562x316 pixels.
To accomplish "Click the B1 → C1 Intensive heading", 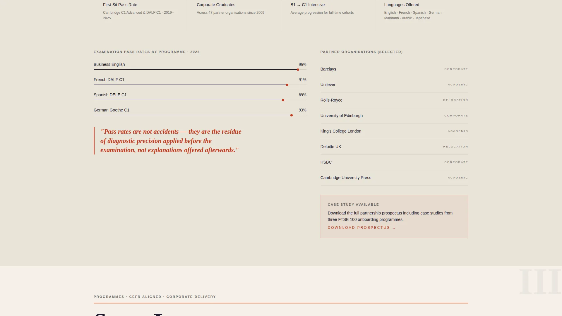I will click(307, 5).
